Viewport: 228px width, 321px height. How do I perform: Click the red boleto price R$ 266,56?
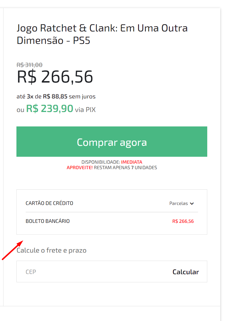point(183,221)
